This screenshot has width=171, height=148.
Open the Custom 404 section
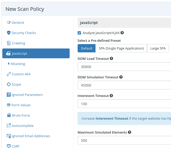21,74
